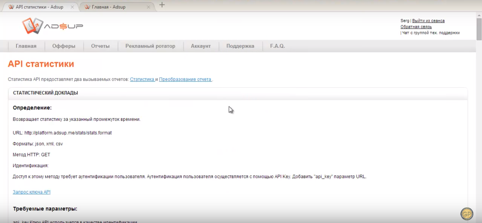Click the Adsup favicon on the Главная tab
The image size is (482, 223).
pos(87,7)
